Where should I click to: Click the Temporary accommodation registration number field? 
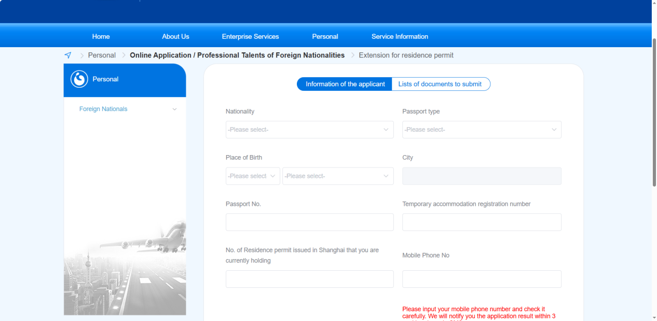pyautogui.click(x=482, y=222)
